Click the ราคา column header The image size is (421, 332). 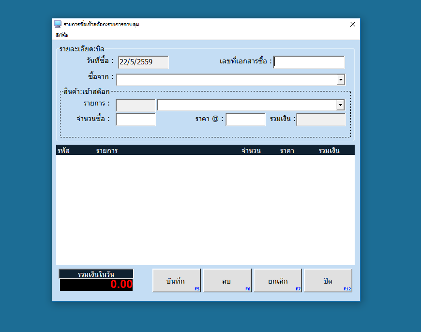point(287,151)
